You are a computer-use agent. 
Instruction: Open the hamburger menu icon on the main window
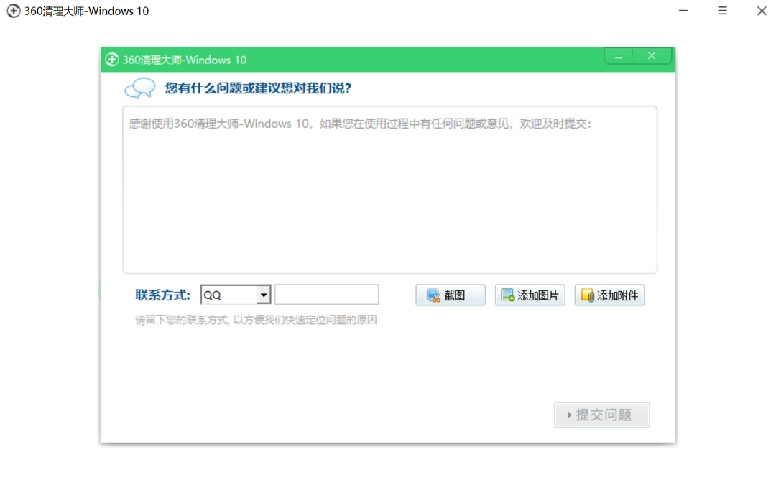pos(721,11)
